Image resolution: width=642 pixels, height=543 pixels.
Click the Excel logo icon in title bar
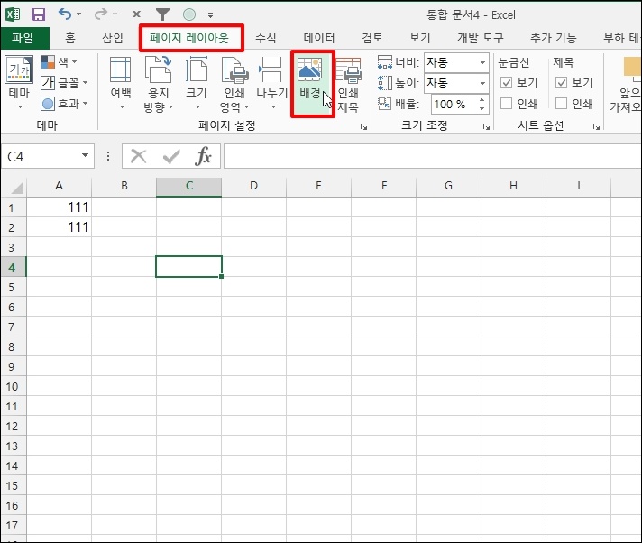point(13,14)
